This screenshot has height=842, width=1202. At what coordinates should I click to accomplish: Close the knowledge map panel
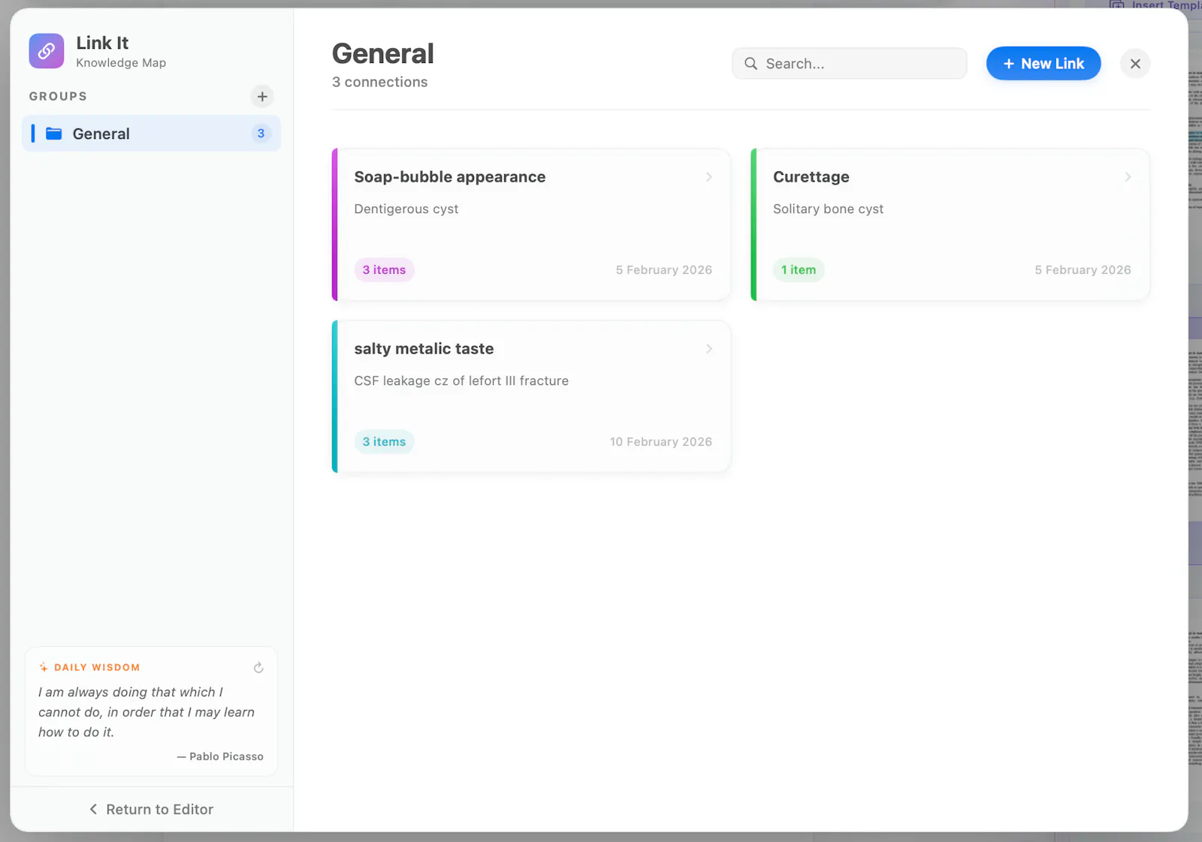click(x=1135, y=64)
